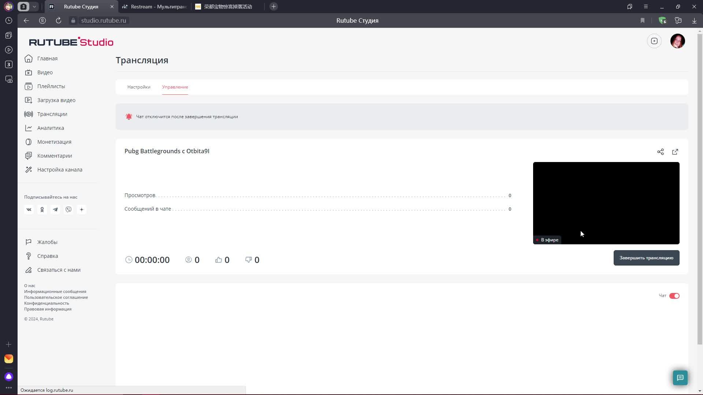Go to Монетизация section
Viewport: 703px width, 395px height.
click(x=54, y=142)
